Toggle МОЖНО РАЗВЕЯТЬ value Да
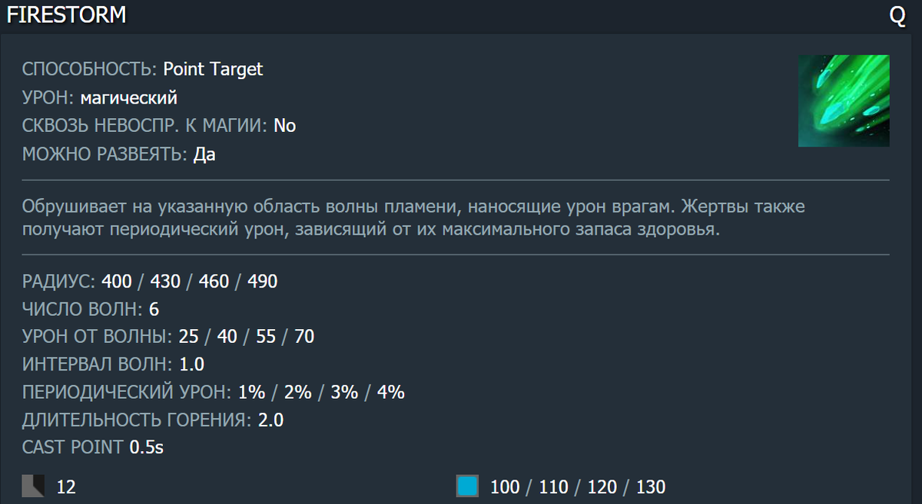The height and width of the screenshot is (504, 922). point(205,153)
